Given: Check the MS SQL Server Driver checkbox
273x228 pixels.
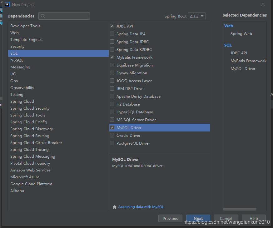Looking at the screenshot, I should [x=112, y=120].
